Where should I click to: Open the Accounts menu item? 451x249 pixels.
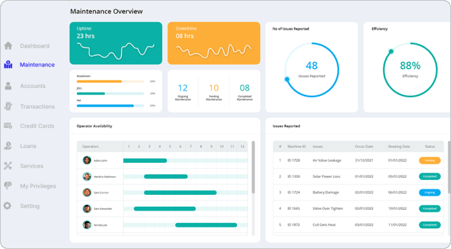(x=33, y=86)
